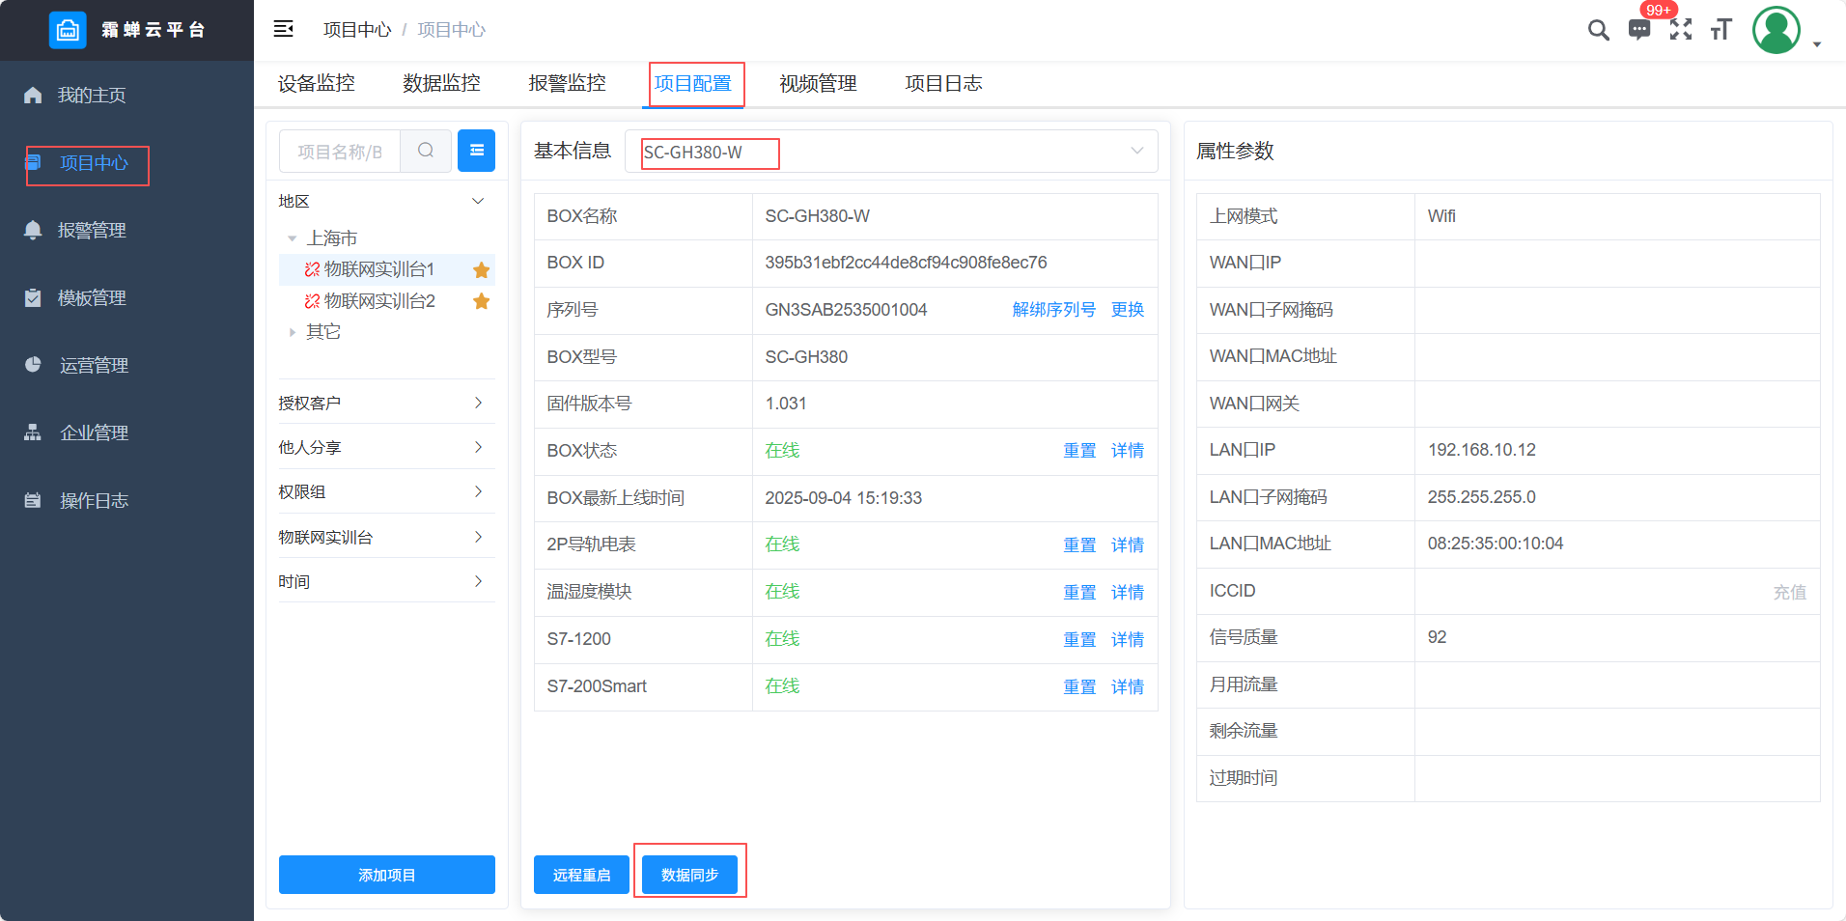Switch to the 视频管理 tab
This screenshot has width=1846, height=921.
818,84
